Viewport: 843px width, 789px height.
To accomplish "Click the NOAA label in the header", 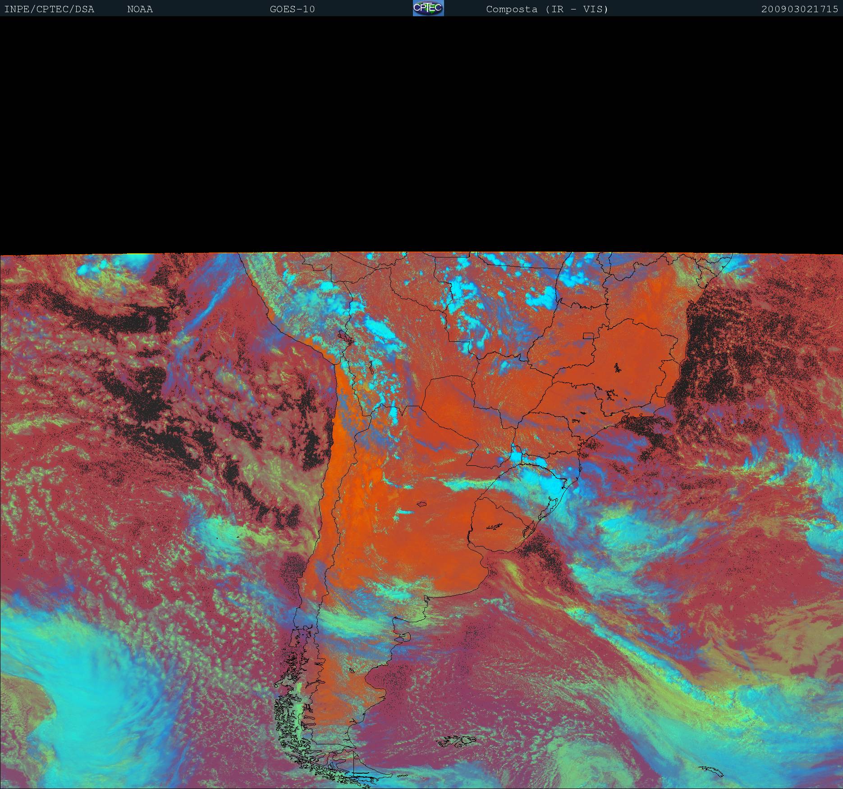I will click(140, 9).
